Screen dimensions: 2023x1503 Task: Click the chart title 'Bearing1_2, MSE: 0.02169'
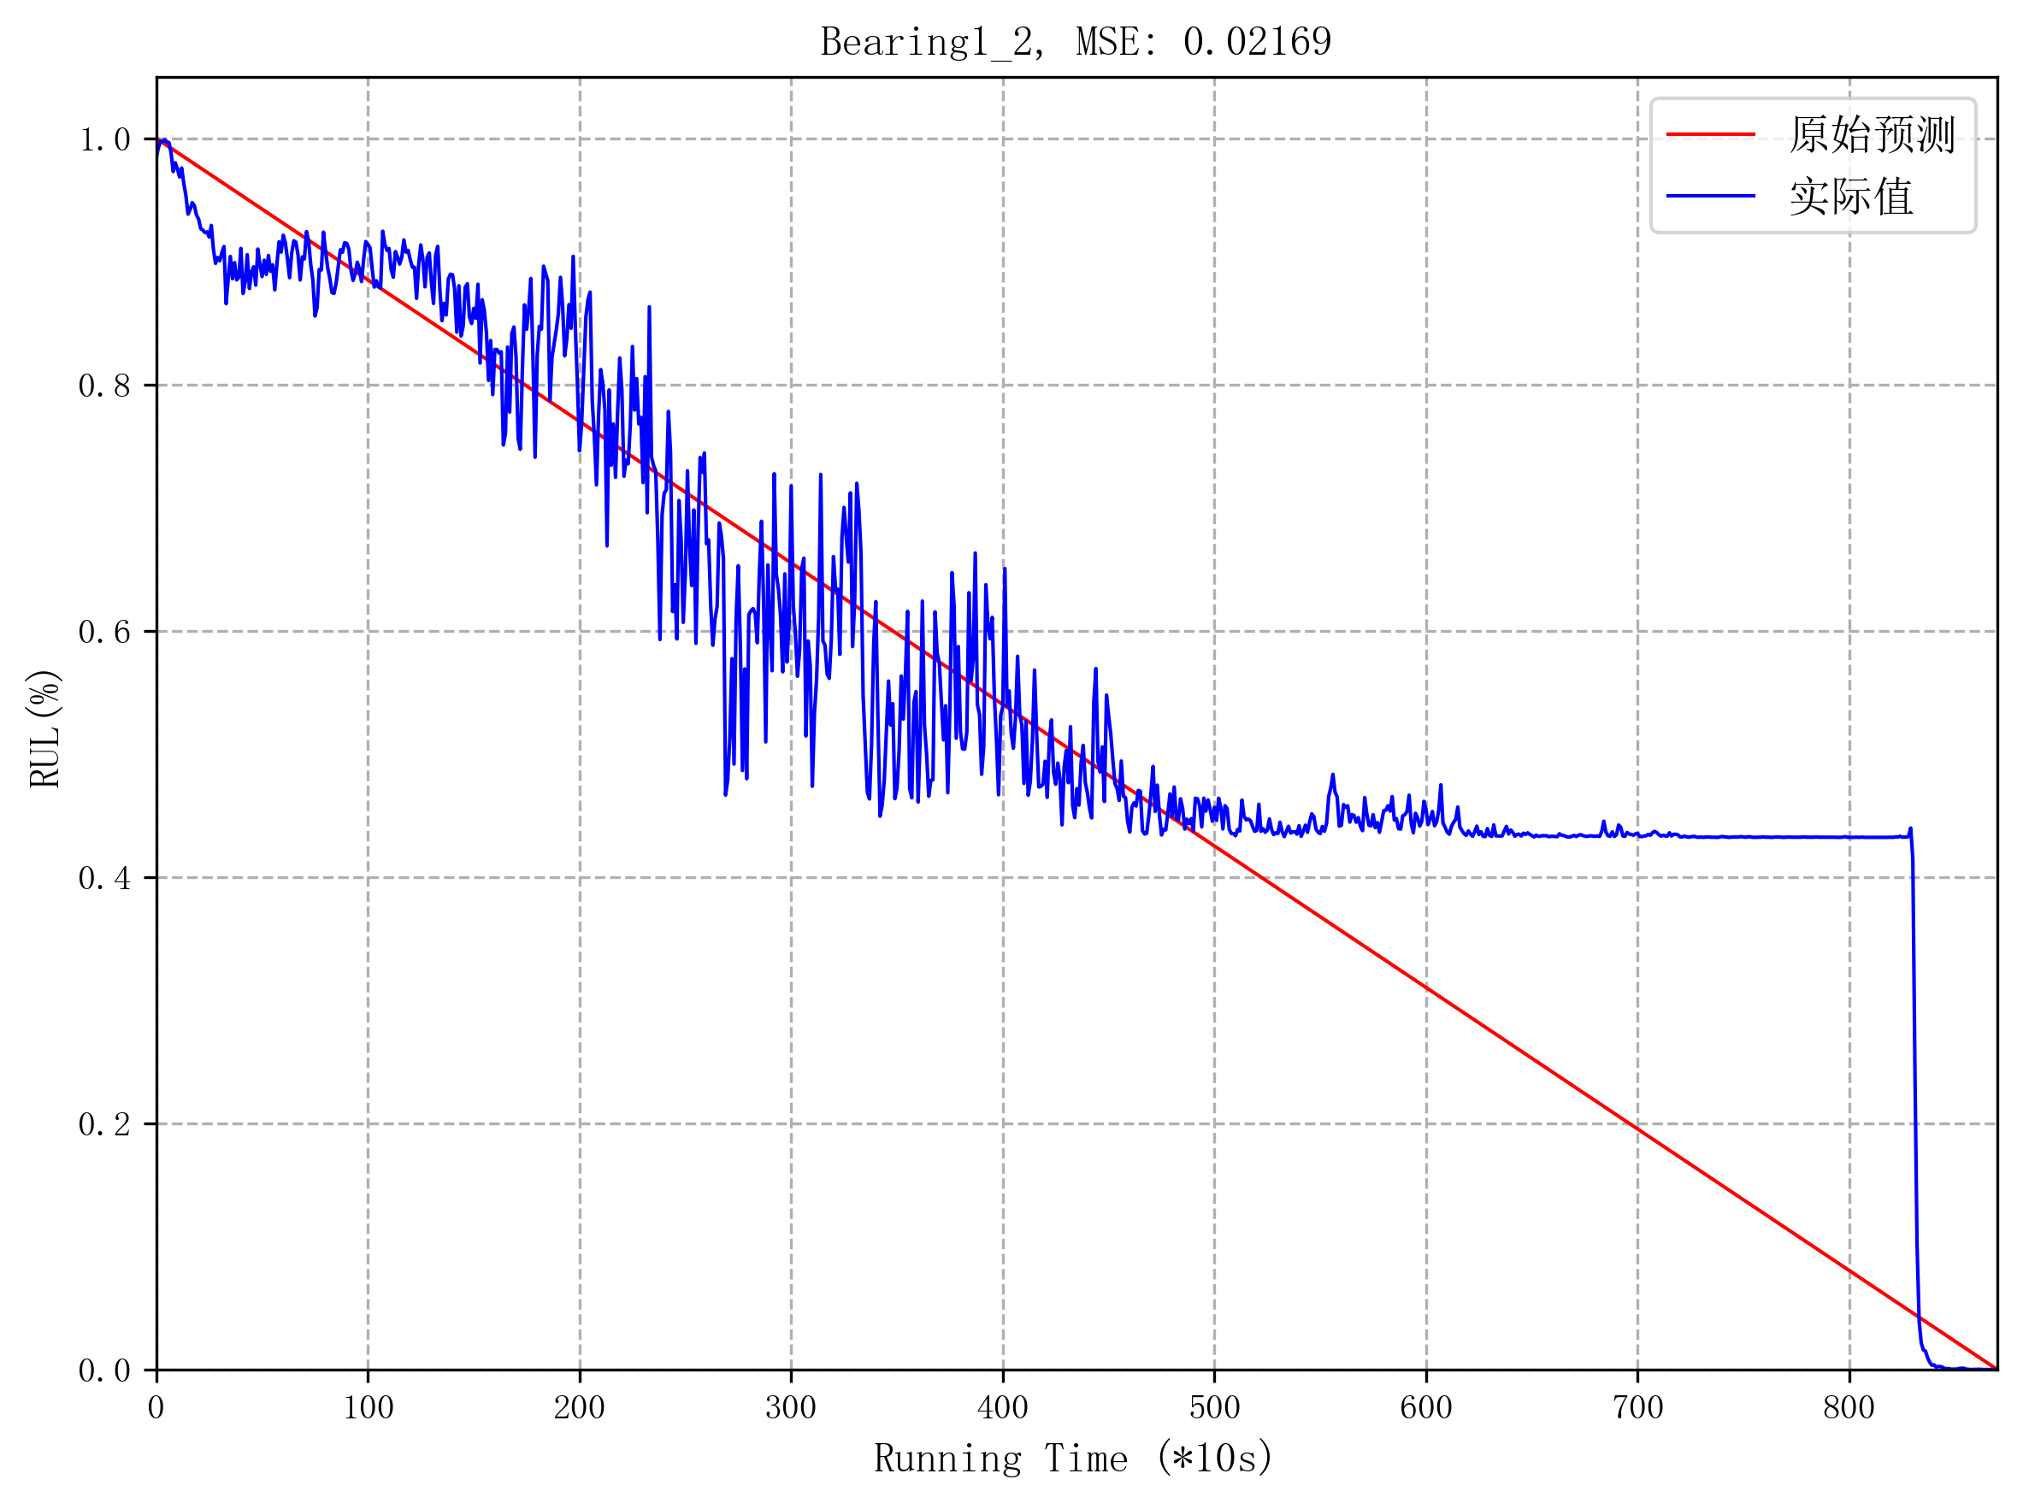pyautogui.click(x=1076, y=42)
